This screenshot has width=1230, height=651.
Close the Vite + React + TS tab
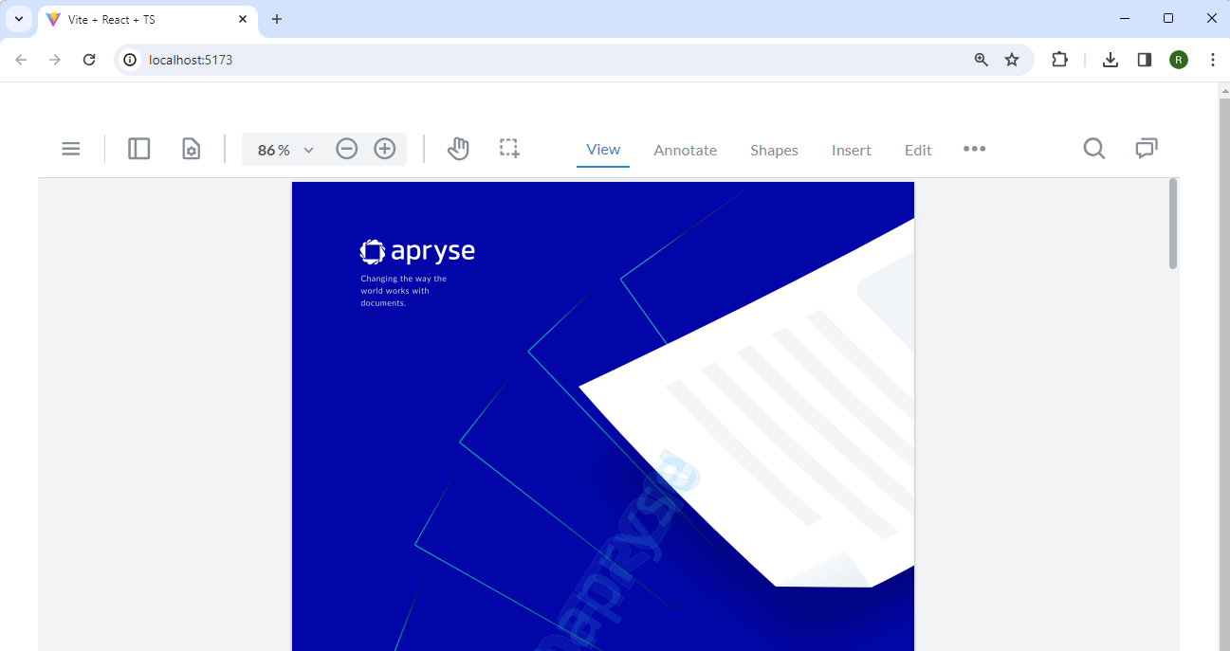click(x=244, y=19)
